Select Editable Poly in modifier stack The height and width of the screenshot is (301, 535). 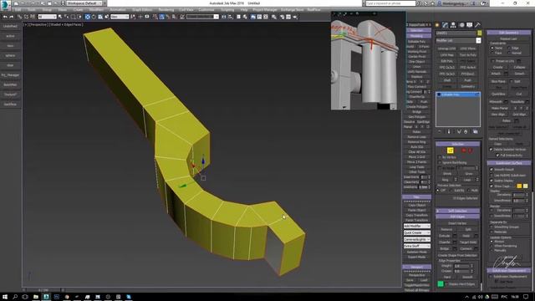point(458,94)
